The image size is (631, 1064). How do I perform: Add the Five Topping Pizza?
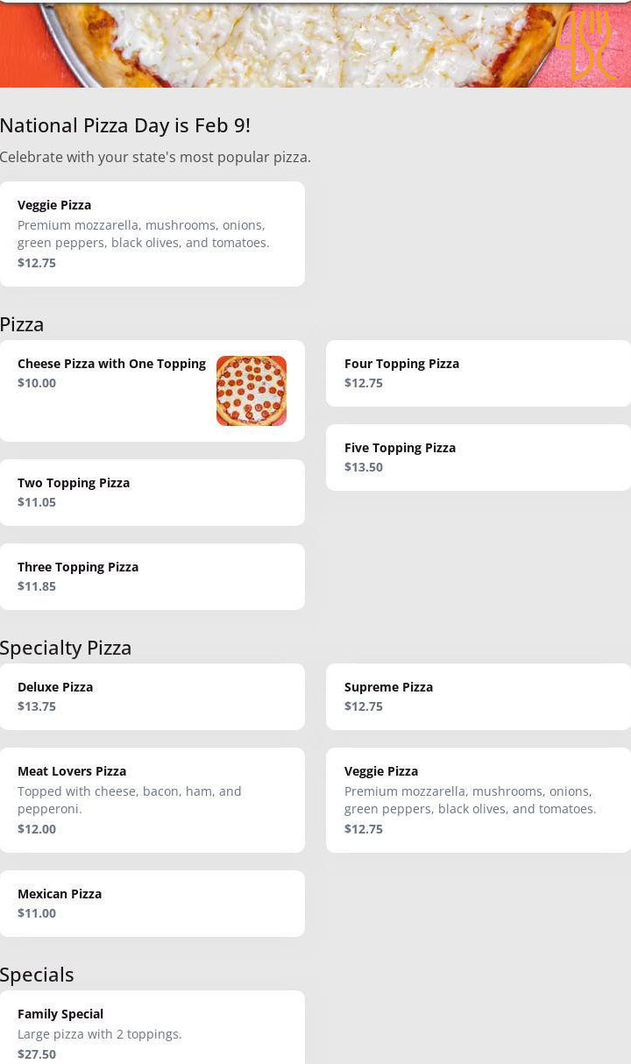pos(478,458)
